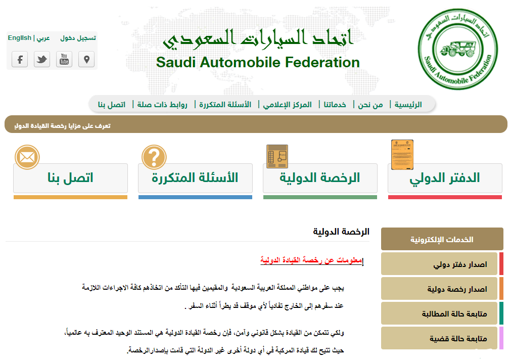Click the map location pin icon
This screenshot has width=510, height=361.
click(86, 59)
